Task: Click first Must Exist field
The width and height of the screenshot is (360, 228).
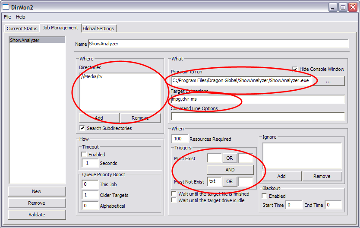Action: [x=214, y=158]
